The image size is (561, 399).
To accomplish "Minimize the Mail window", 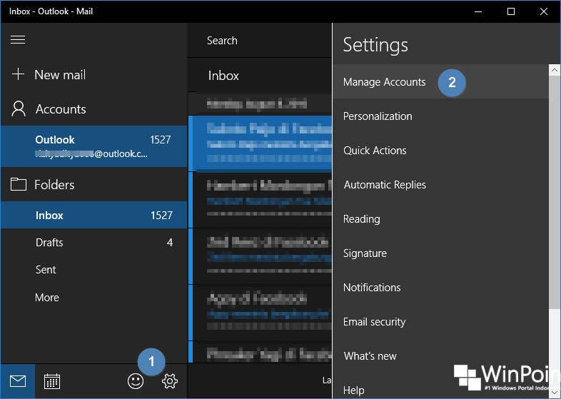I will click(478, 11).
